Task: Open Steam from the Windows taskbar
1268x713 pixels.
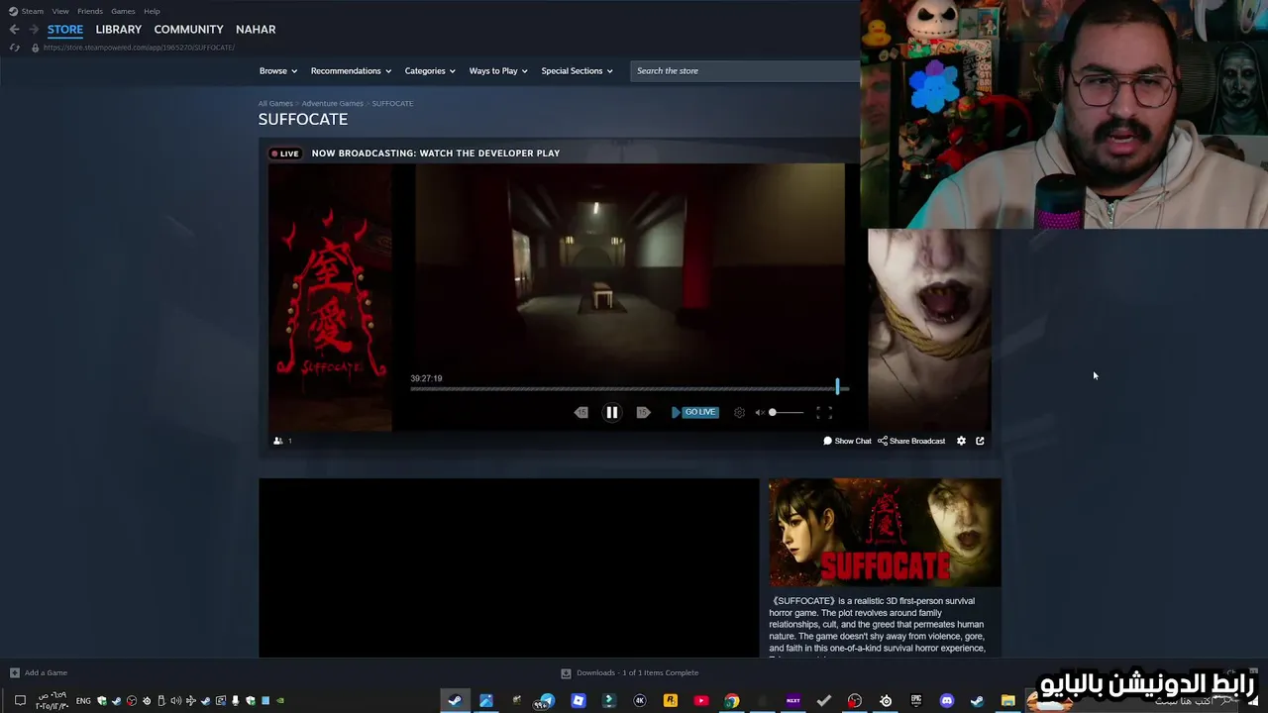Action: coord(455,700)
